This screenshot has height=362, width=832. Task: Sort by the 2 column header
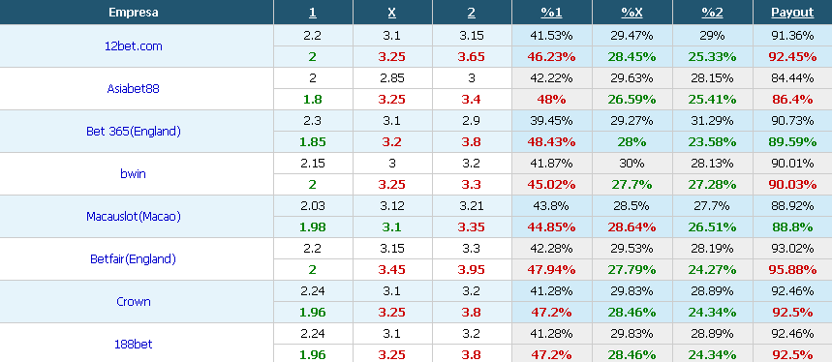[471, 13]
